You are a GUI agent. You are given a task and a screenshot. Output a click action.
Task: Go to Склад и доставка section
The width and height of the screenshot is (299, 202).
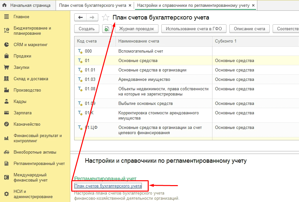point(31,79)
